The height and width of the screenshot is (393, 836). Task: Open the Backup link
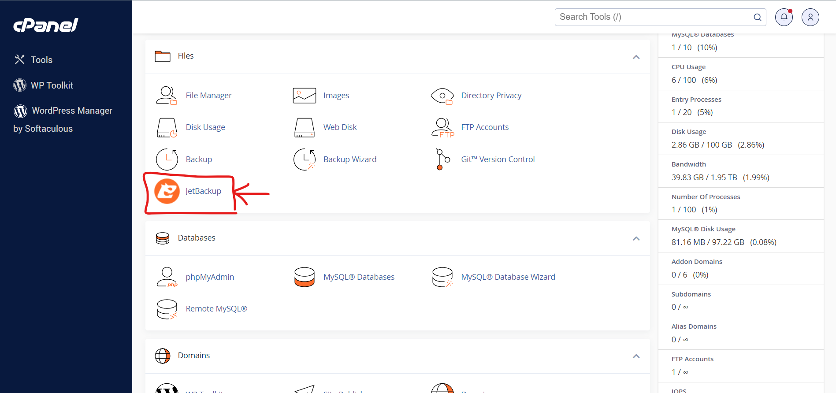[199, 159]
